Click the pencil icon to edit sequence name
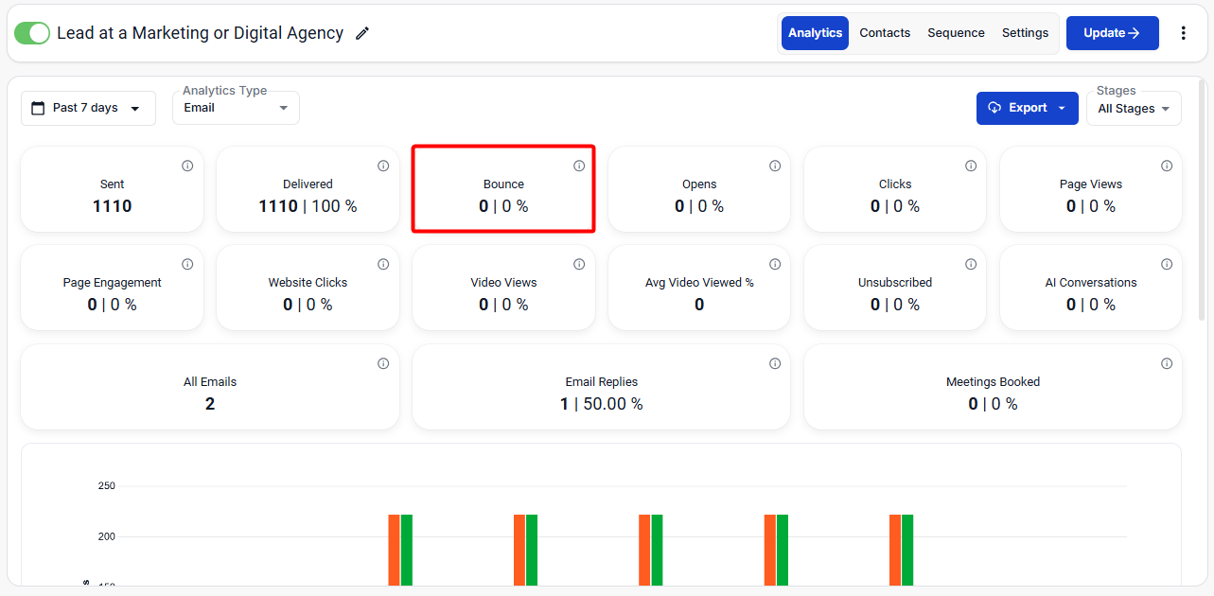 pyautogui.click(x=362, y=33)
